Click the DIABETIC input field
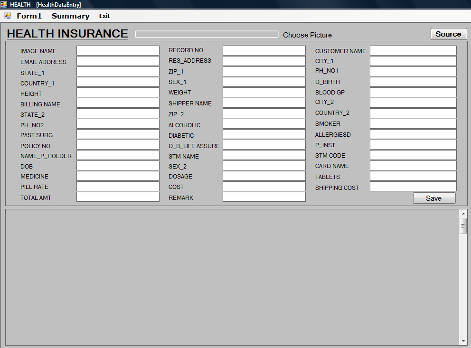This screenshot has width=471, height=348. tap(264, 134)
